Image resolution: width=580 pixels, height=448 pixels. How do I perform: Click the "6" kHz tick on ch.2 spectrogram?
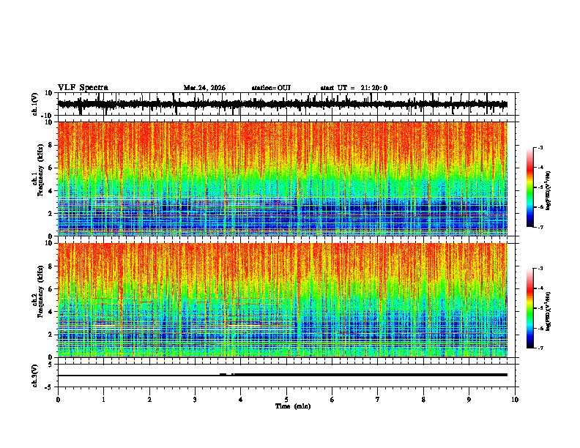pos(51,288)
